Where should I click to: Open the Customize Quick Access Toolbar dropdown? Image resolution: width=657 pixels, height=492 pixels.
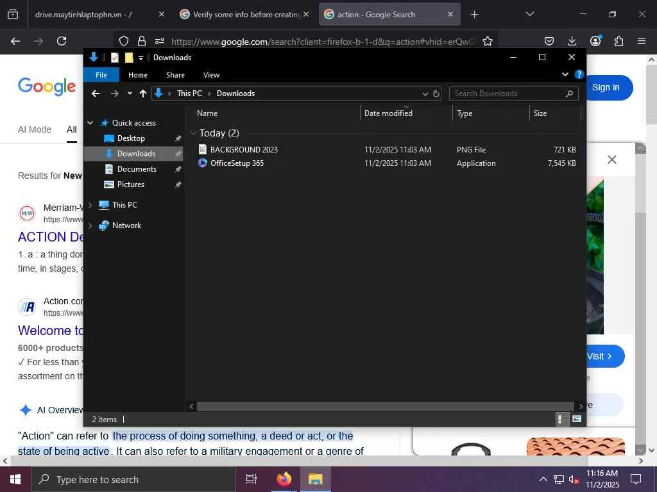click(x=141, y=58)
